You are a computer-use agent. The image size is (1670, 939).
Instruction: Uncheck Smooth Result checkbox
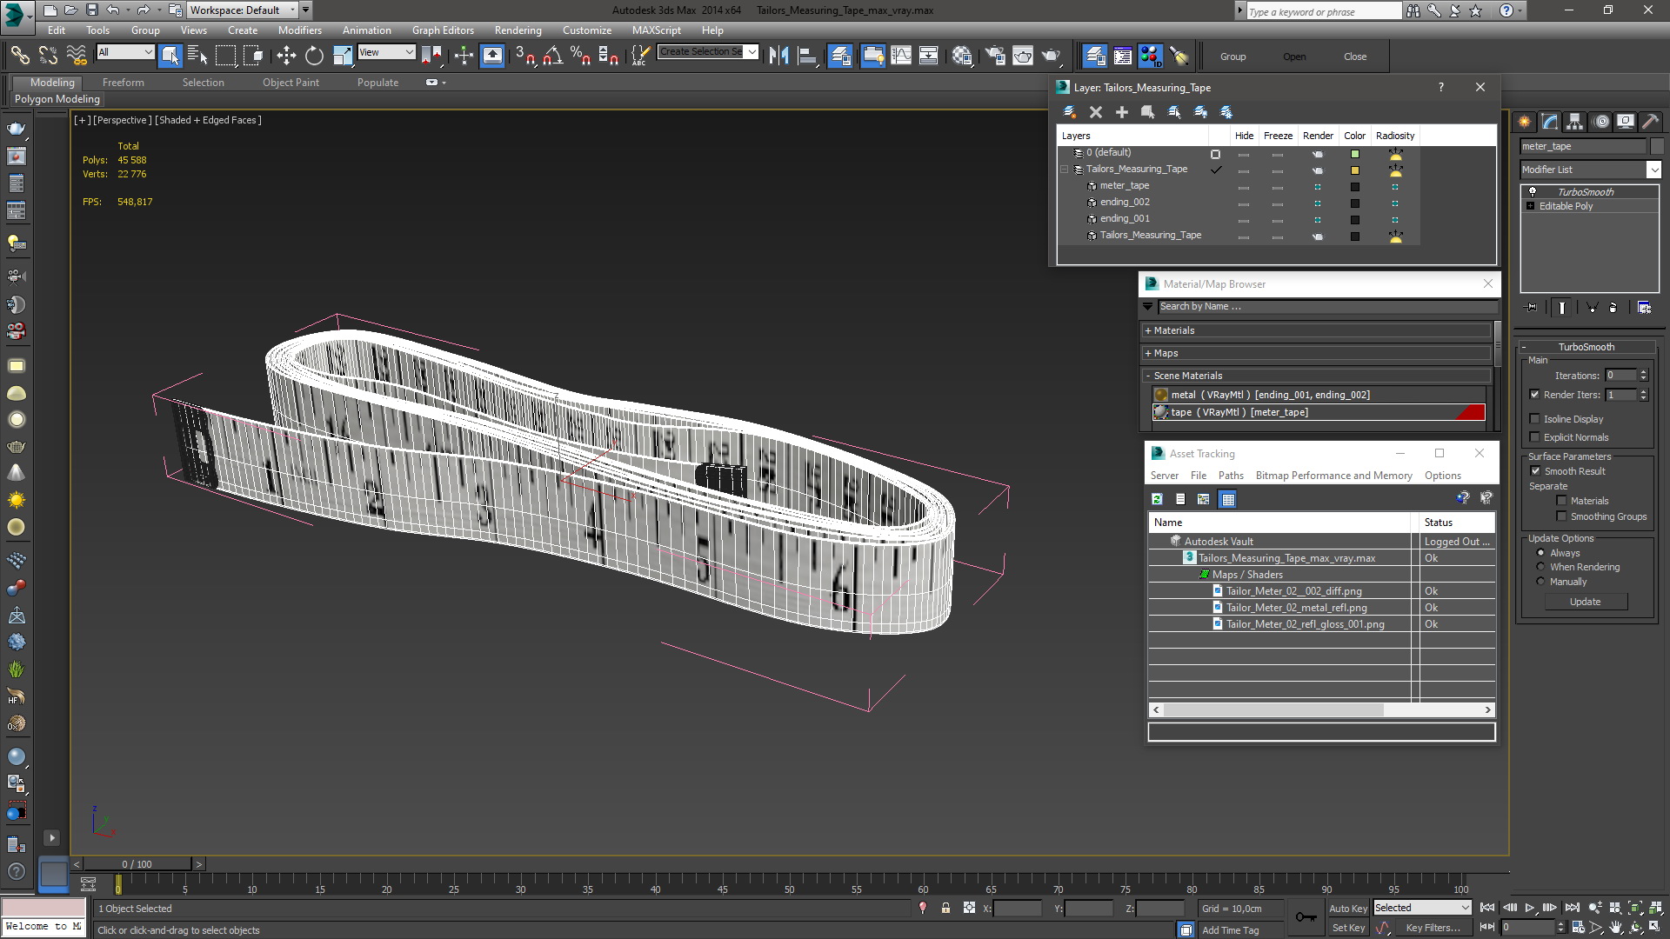point(1535,471)
